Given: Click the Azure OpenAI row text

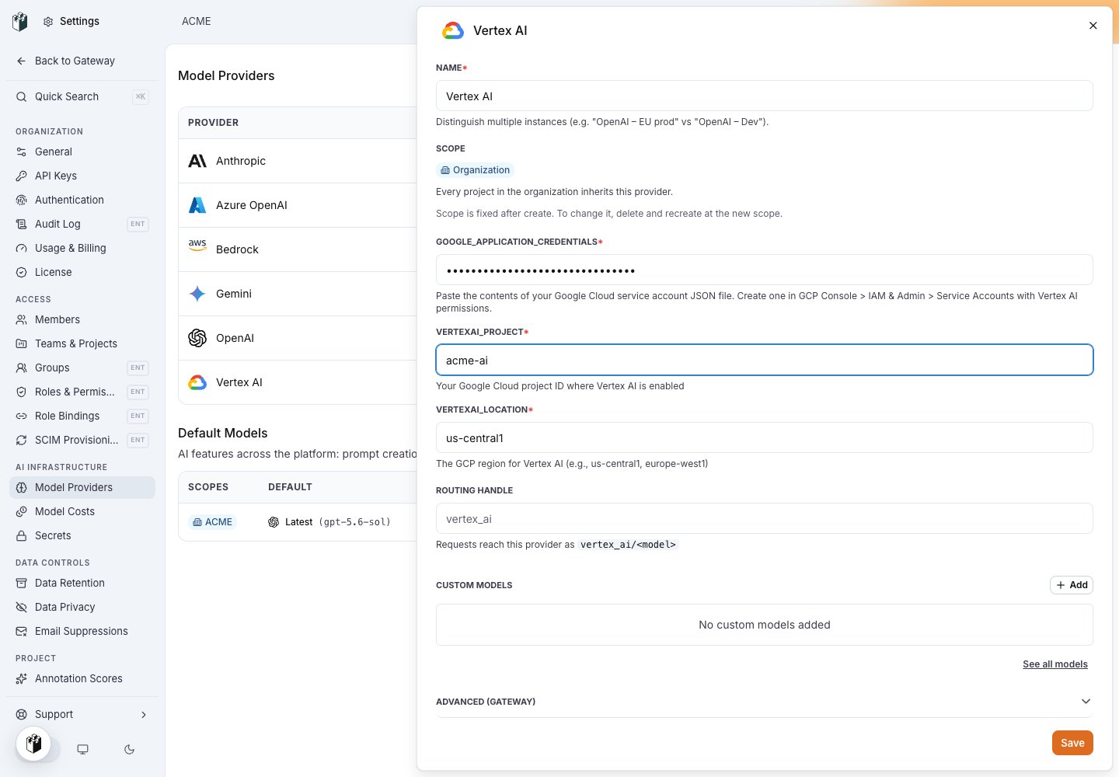Looking at the screenshot, I should pyautogui.click(x=252, y=205).
